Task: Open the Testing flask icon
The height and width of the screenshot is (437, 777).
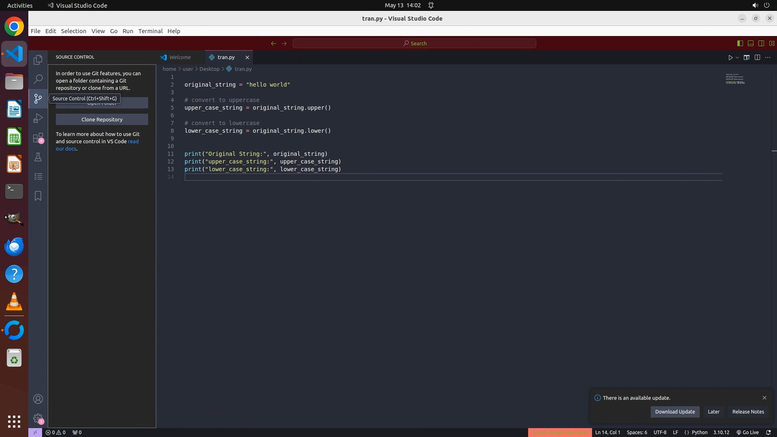Action: point(38,157)
